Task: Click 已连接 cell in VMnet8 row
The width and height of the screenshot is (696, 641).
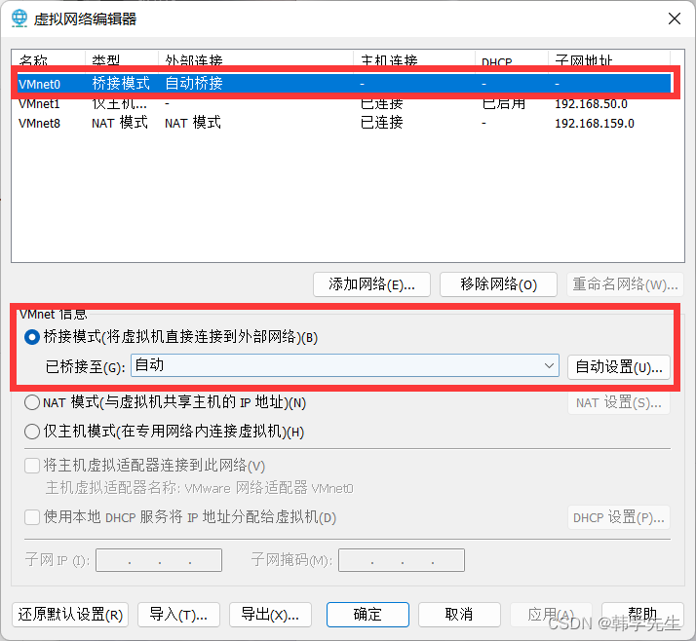Action: coord(382,123)
